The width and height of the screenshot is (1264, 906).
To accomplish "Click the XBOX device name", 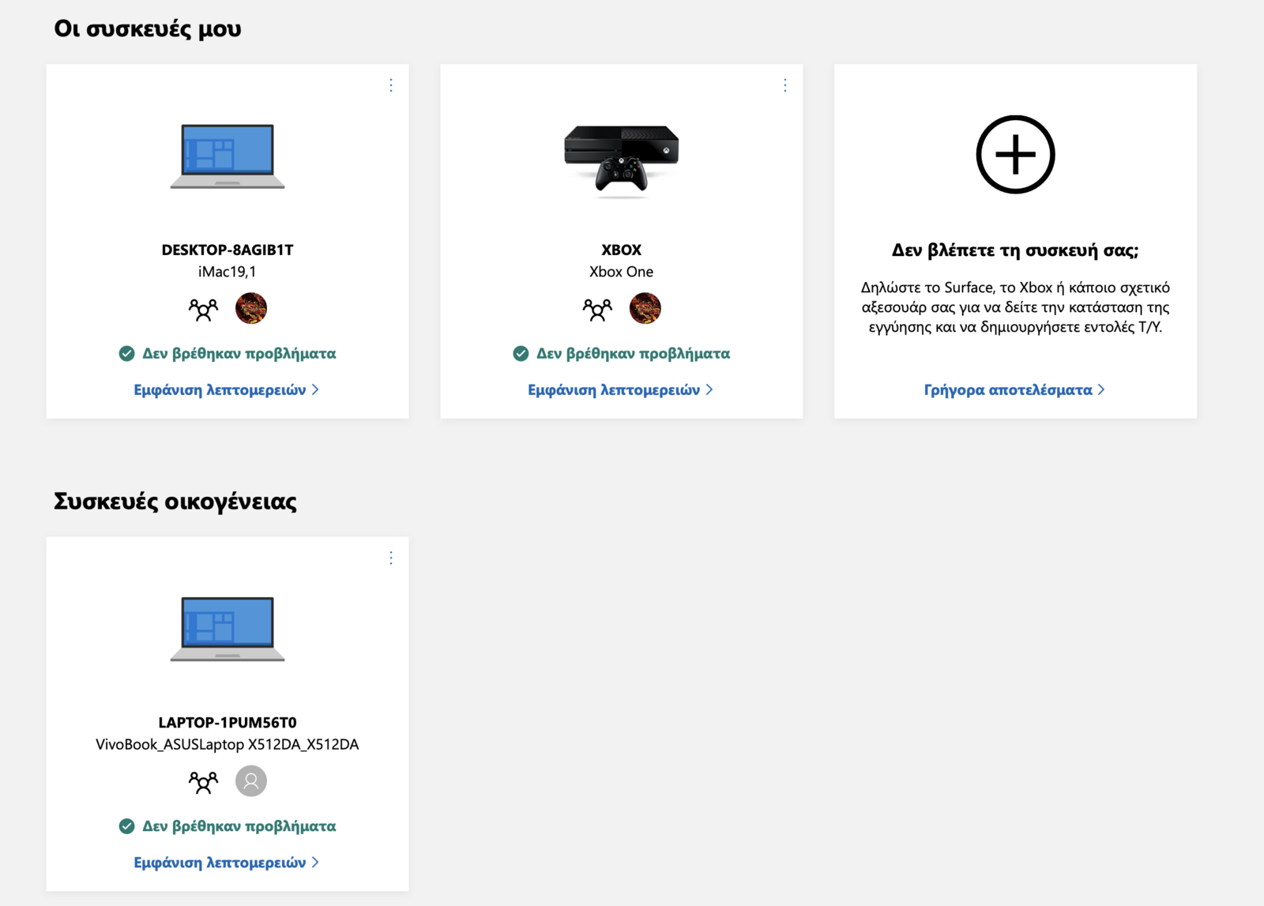I will click(x=622, y=250).
